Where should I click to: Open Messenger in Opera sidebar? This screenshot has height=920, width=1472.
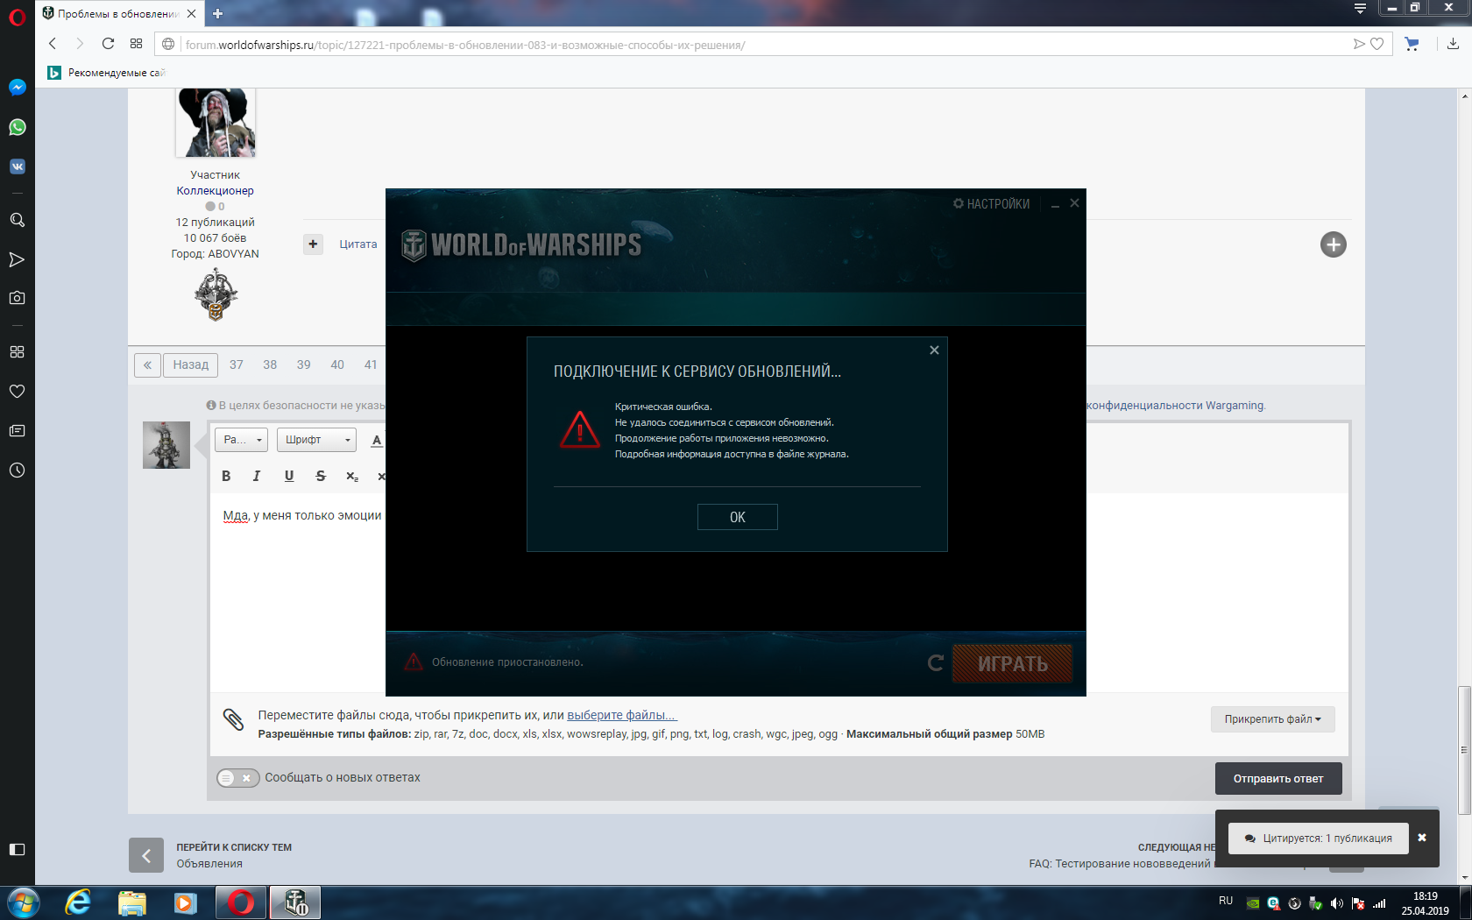tap(17, 88)
